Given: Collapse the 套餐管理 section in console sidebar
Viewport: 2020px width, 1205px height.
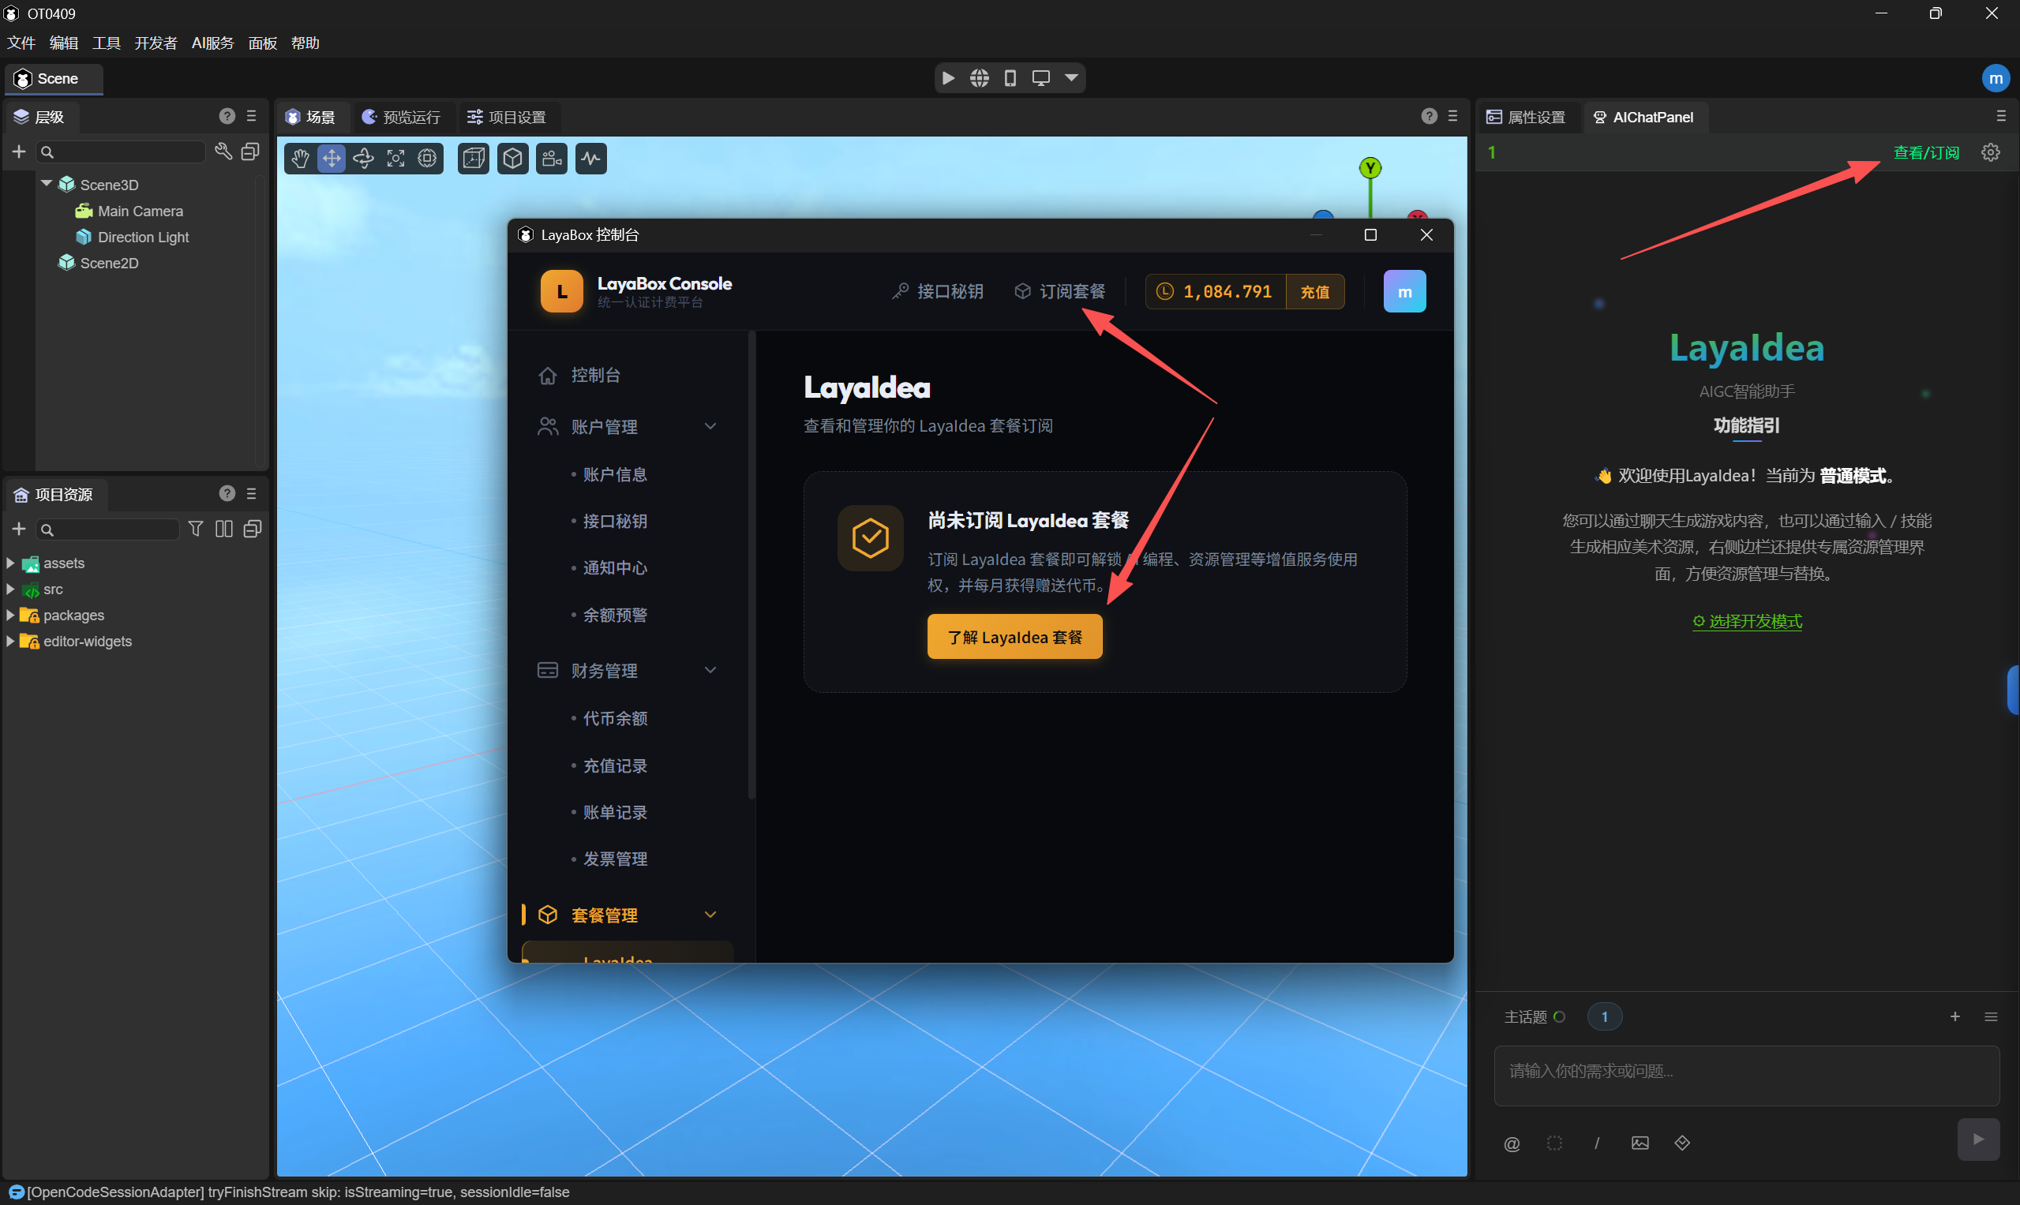Looking at the screenshot, I should tap(710, 915).
